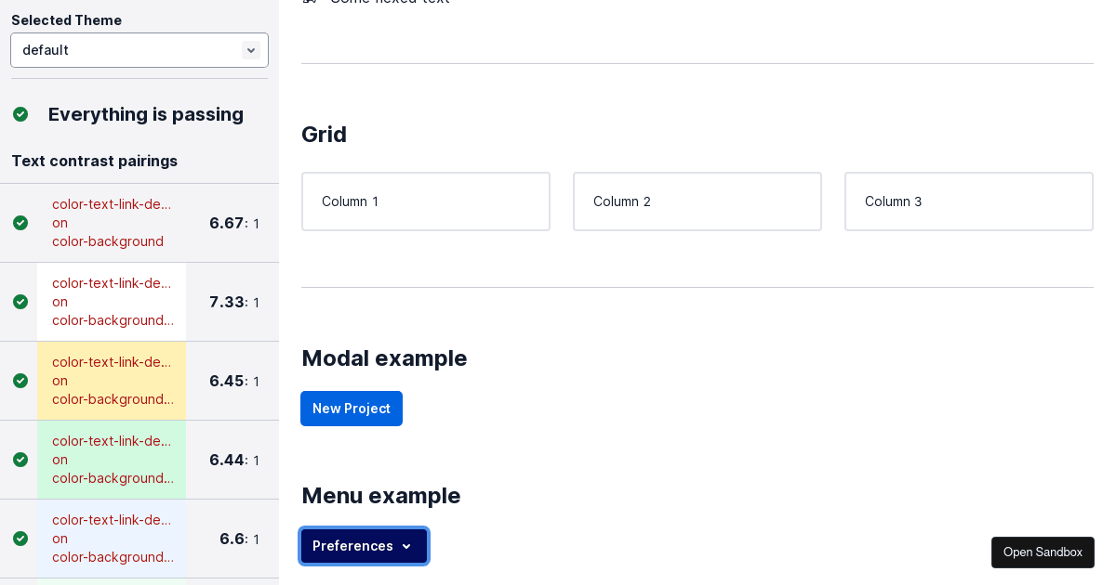This screenshot has width=1116, height=585.
Task: Select the Column 3 grid cell
Action: pyautogui.click(x=968, y=201)
